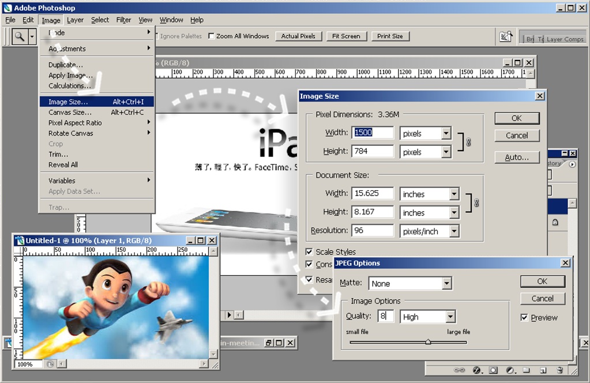
Task: Click the document Width field 15.625
Action: tap(373, 193)
